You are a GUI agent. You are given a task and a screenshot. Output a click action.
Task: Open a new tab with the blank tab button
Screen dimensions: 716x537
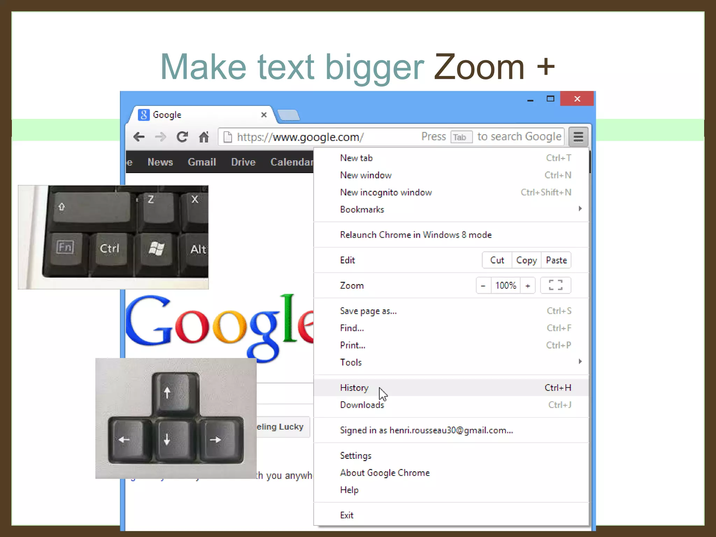point(288,115)
